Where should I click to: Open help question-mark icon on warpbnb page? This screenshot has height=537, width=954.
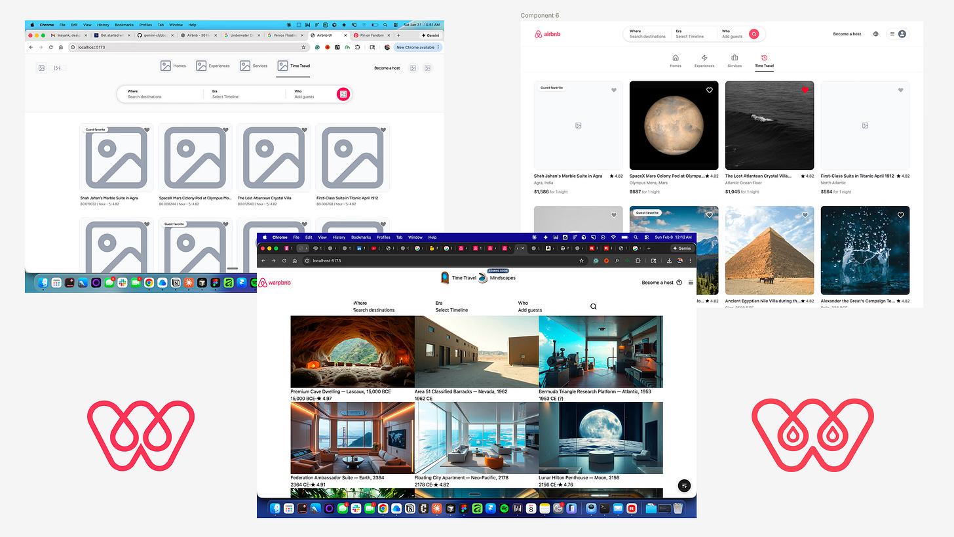[679, 283]
